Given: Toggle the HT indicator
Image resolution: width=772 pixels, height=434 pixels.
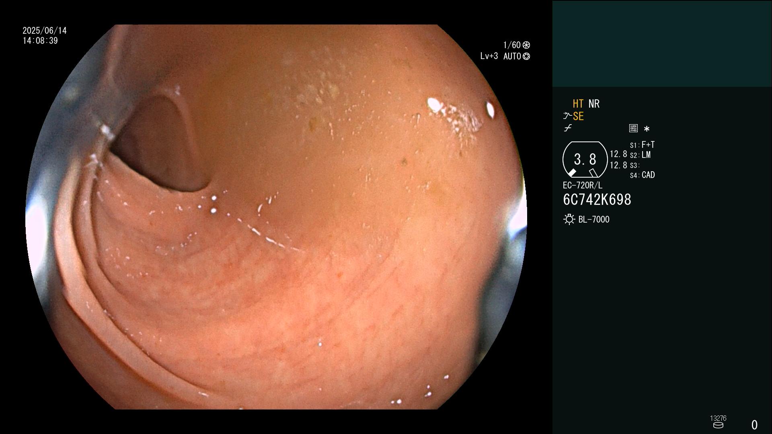Looking at the screenshot, I should (x=578, y=104).
